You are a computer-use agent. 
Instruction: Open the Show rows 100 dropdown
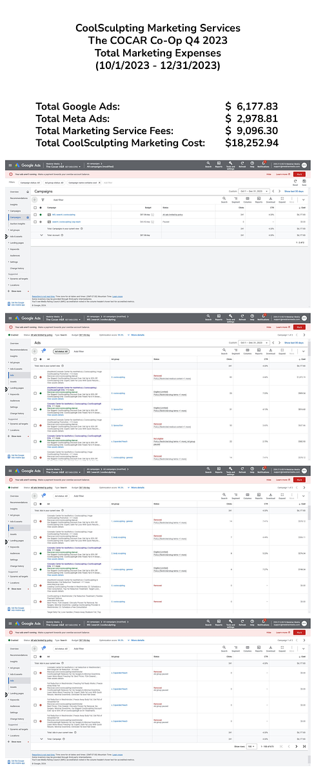coord(252,746)
